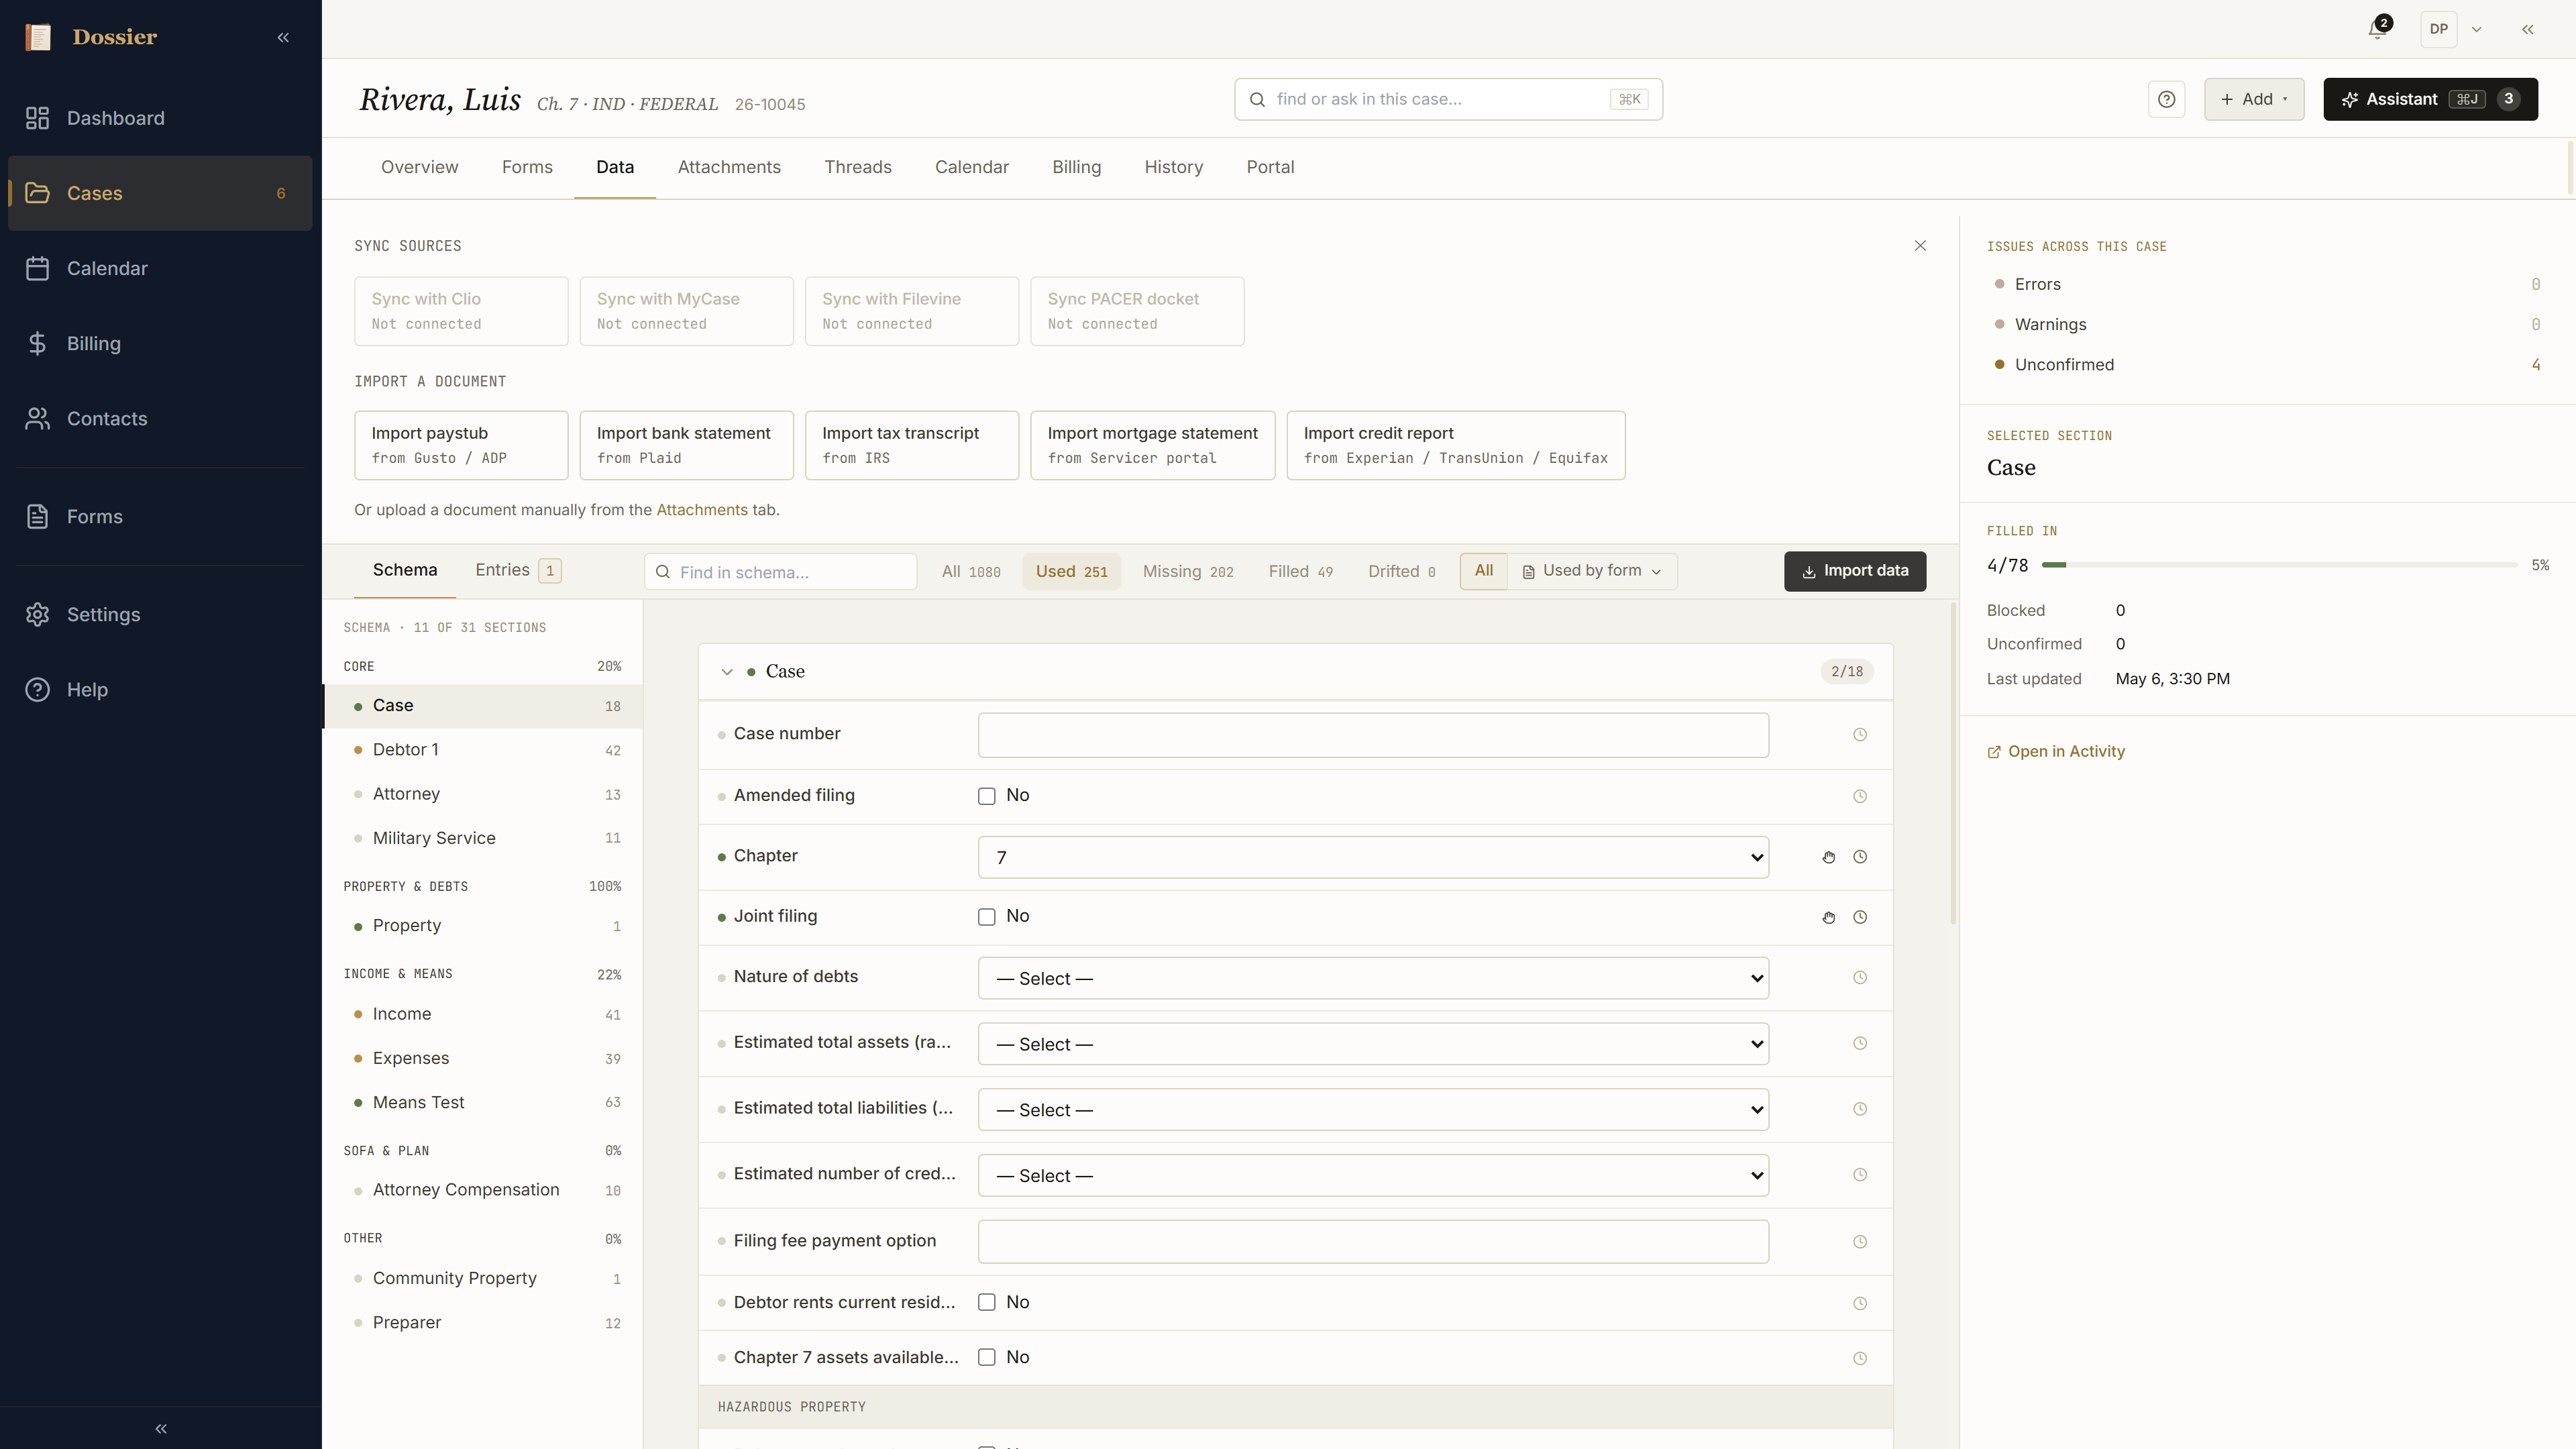Open notifications bell
This screenshot has width=2576, height=1449.
pyautogui.click(x=2378, y=29)
